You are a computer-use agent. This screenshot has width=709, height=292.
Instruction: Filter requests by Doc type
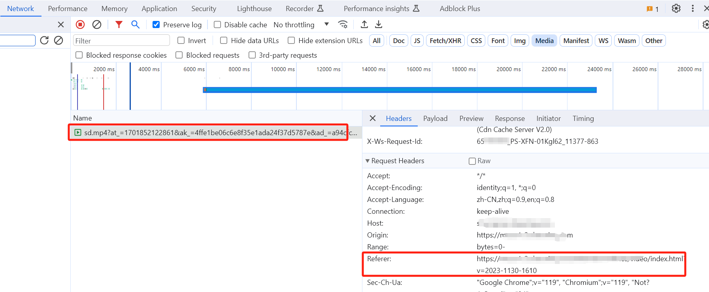tap(399, 40)
